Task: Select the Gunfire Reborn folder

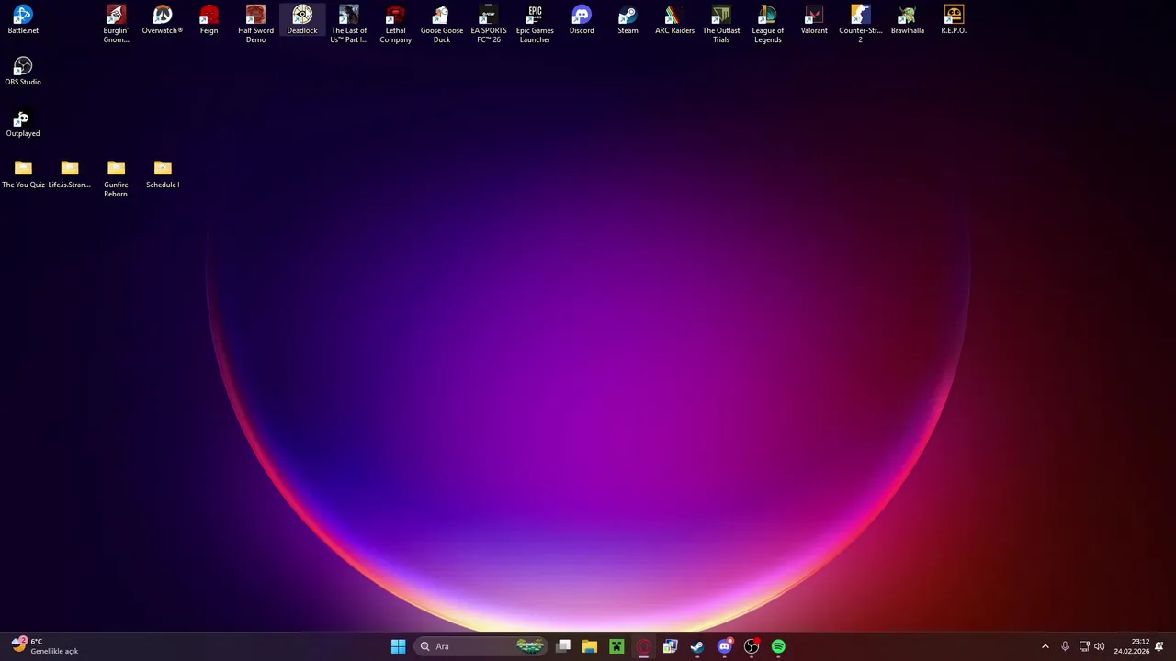Action: [116, 178]
